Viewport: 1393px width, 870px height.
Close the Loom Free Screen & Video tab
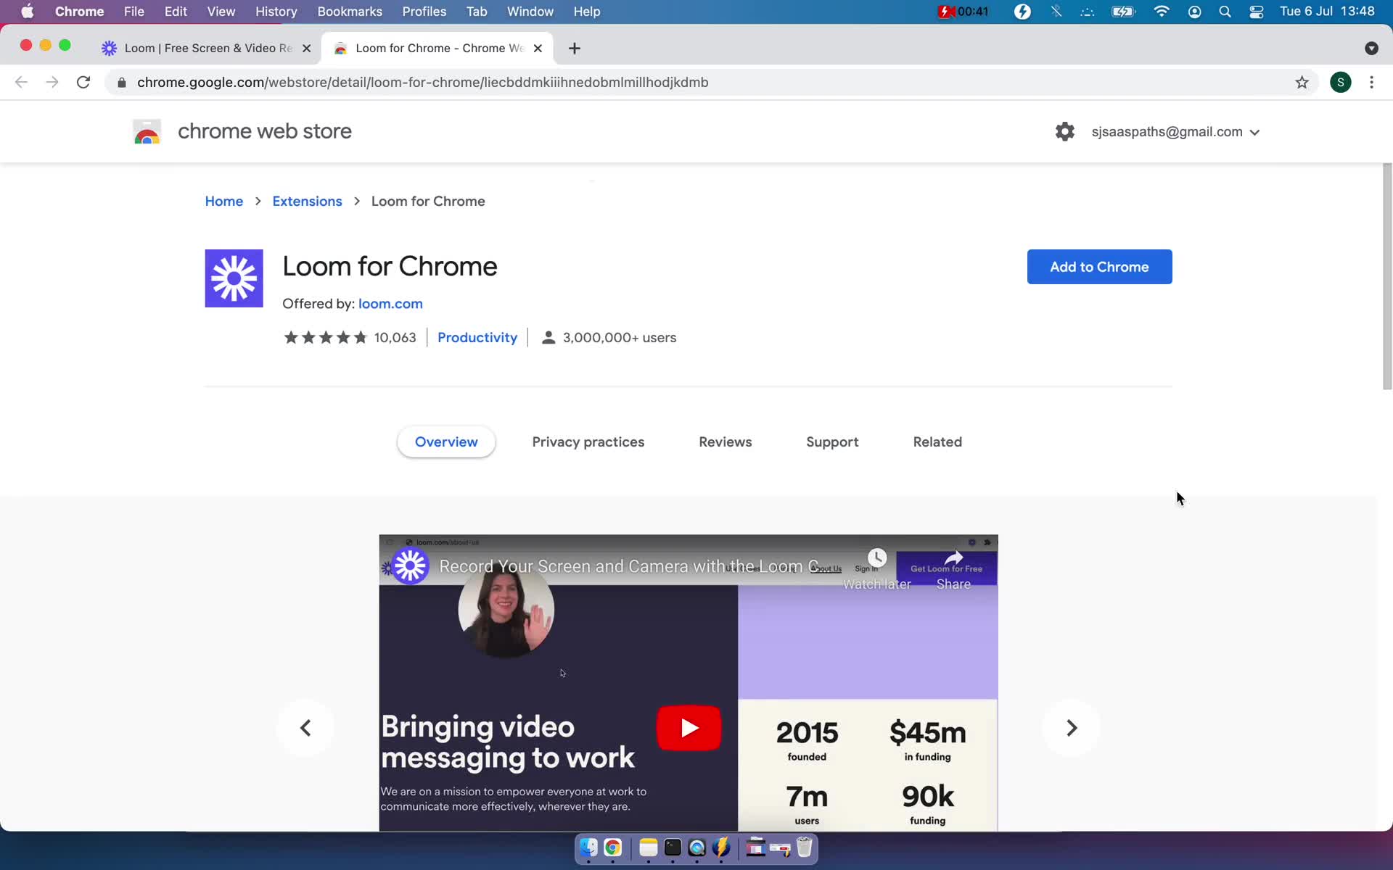[306, 48]
